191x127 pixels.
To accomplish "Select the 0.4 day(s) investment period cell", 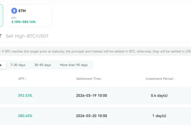I will click(159, 95).
